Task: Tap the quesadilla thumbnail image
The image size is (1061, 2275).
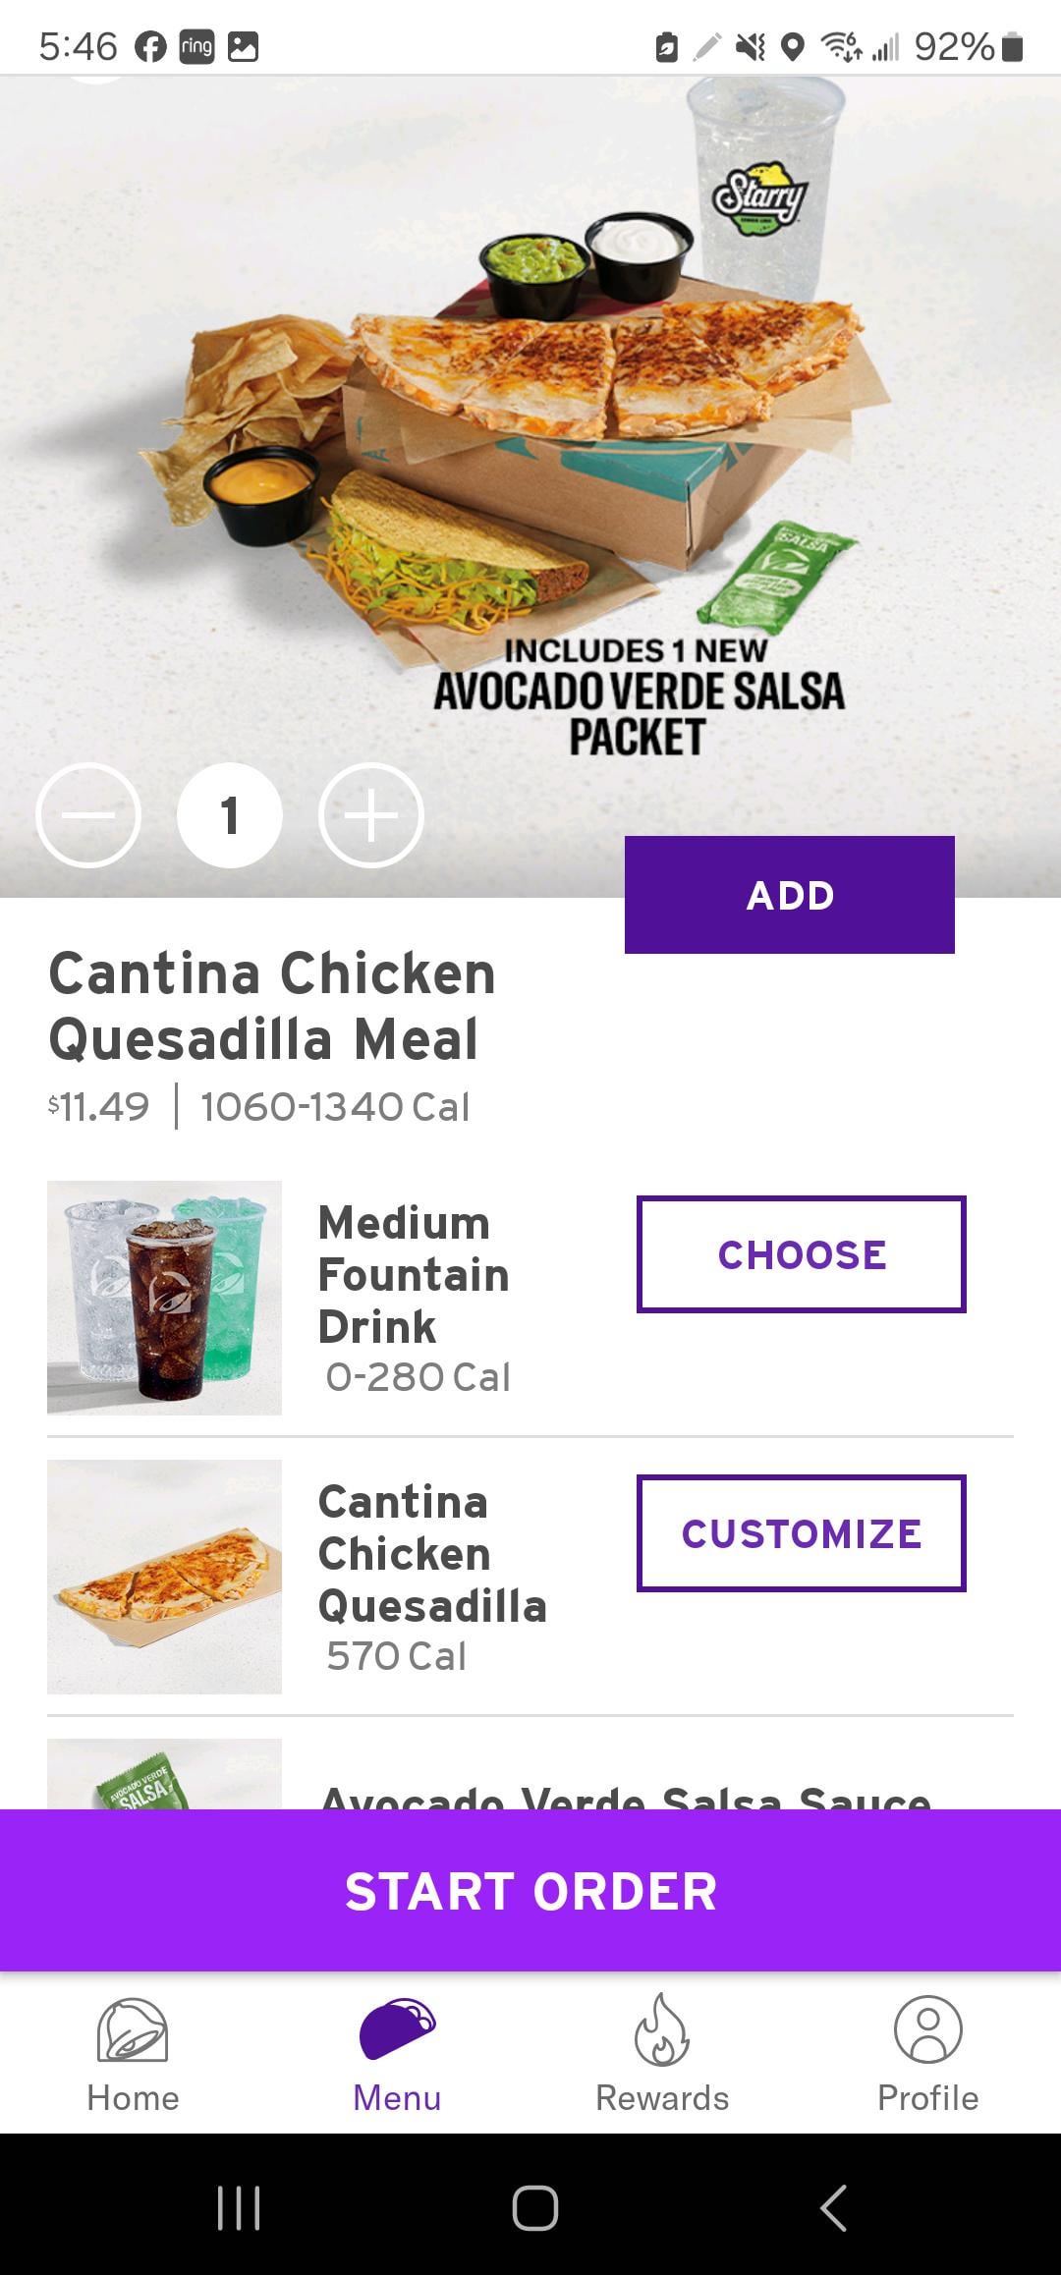Action: click(x=164, y=1577)
